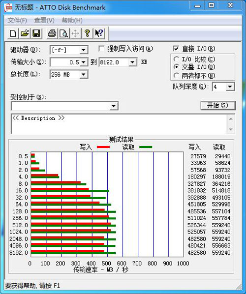Viewport: 246px width, 294px height.
Task: Click the red write bar for 1024.0 row
Action: click(71, 230)
